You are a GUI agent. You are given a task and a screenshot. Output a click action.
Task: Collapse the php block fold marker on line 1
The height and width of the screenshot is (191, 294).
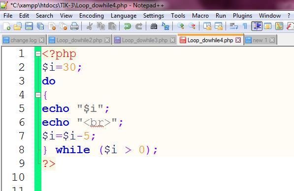(38, 54)
